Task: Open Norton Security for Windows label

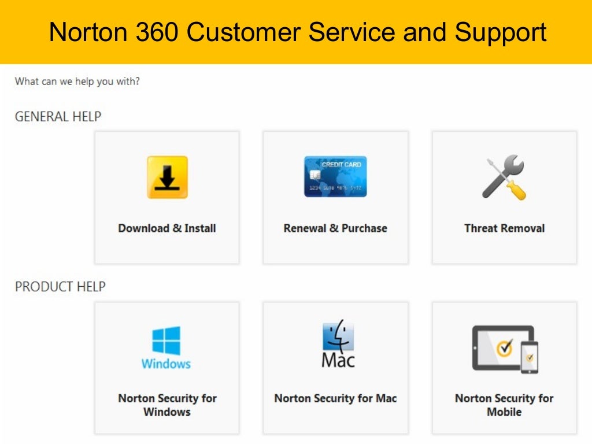Action: [167, 405]
